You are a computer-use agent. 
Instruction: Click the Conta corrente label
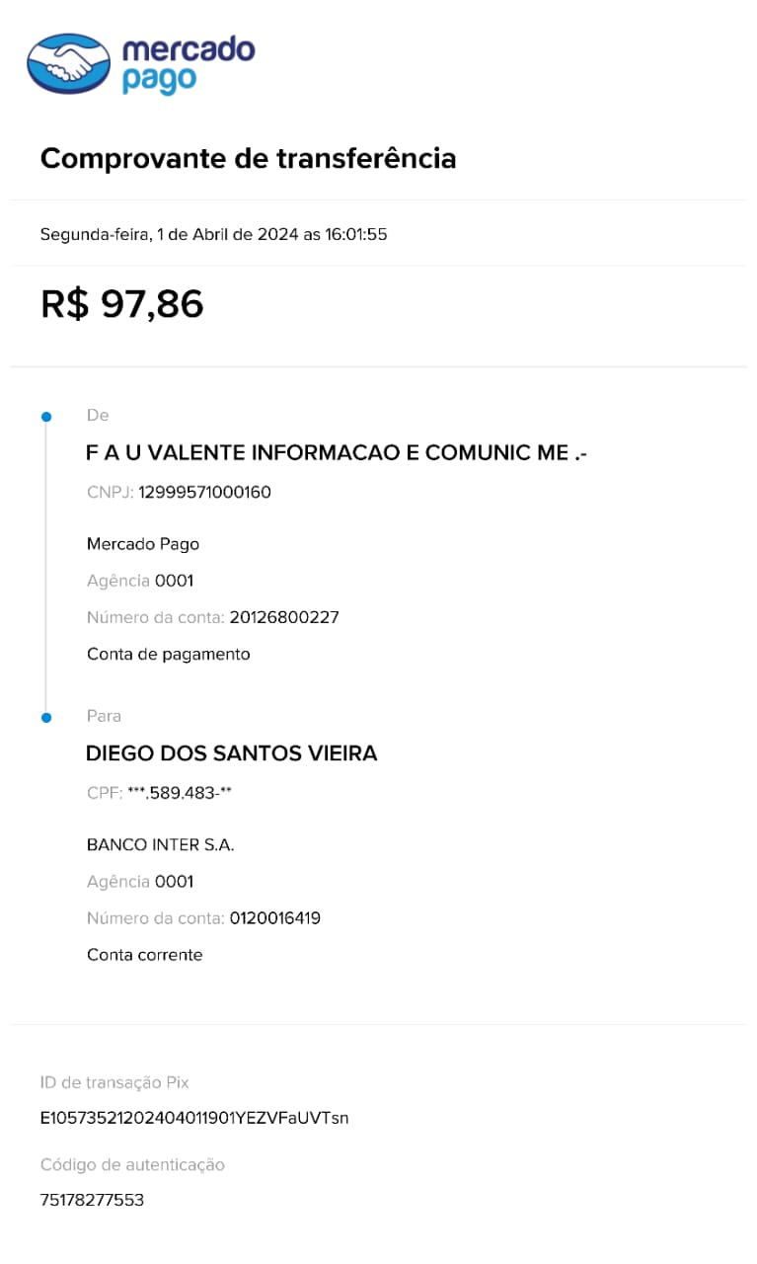tap(145, 955)
